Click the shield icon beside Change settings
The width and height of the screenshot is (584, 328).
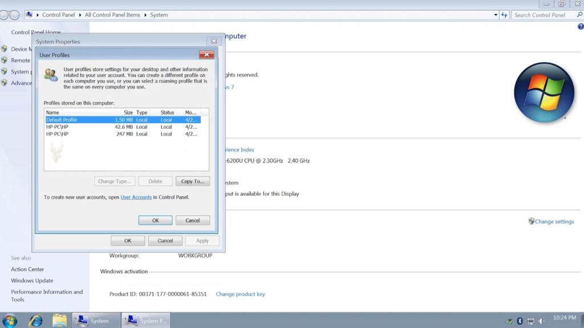click(x=531, y=221)
